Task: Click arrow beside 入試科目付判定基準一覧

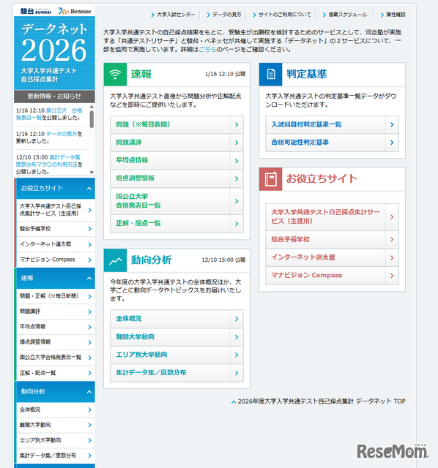Action: pos(392,125)
